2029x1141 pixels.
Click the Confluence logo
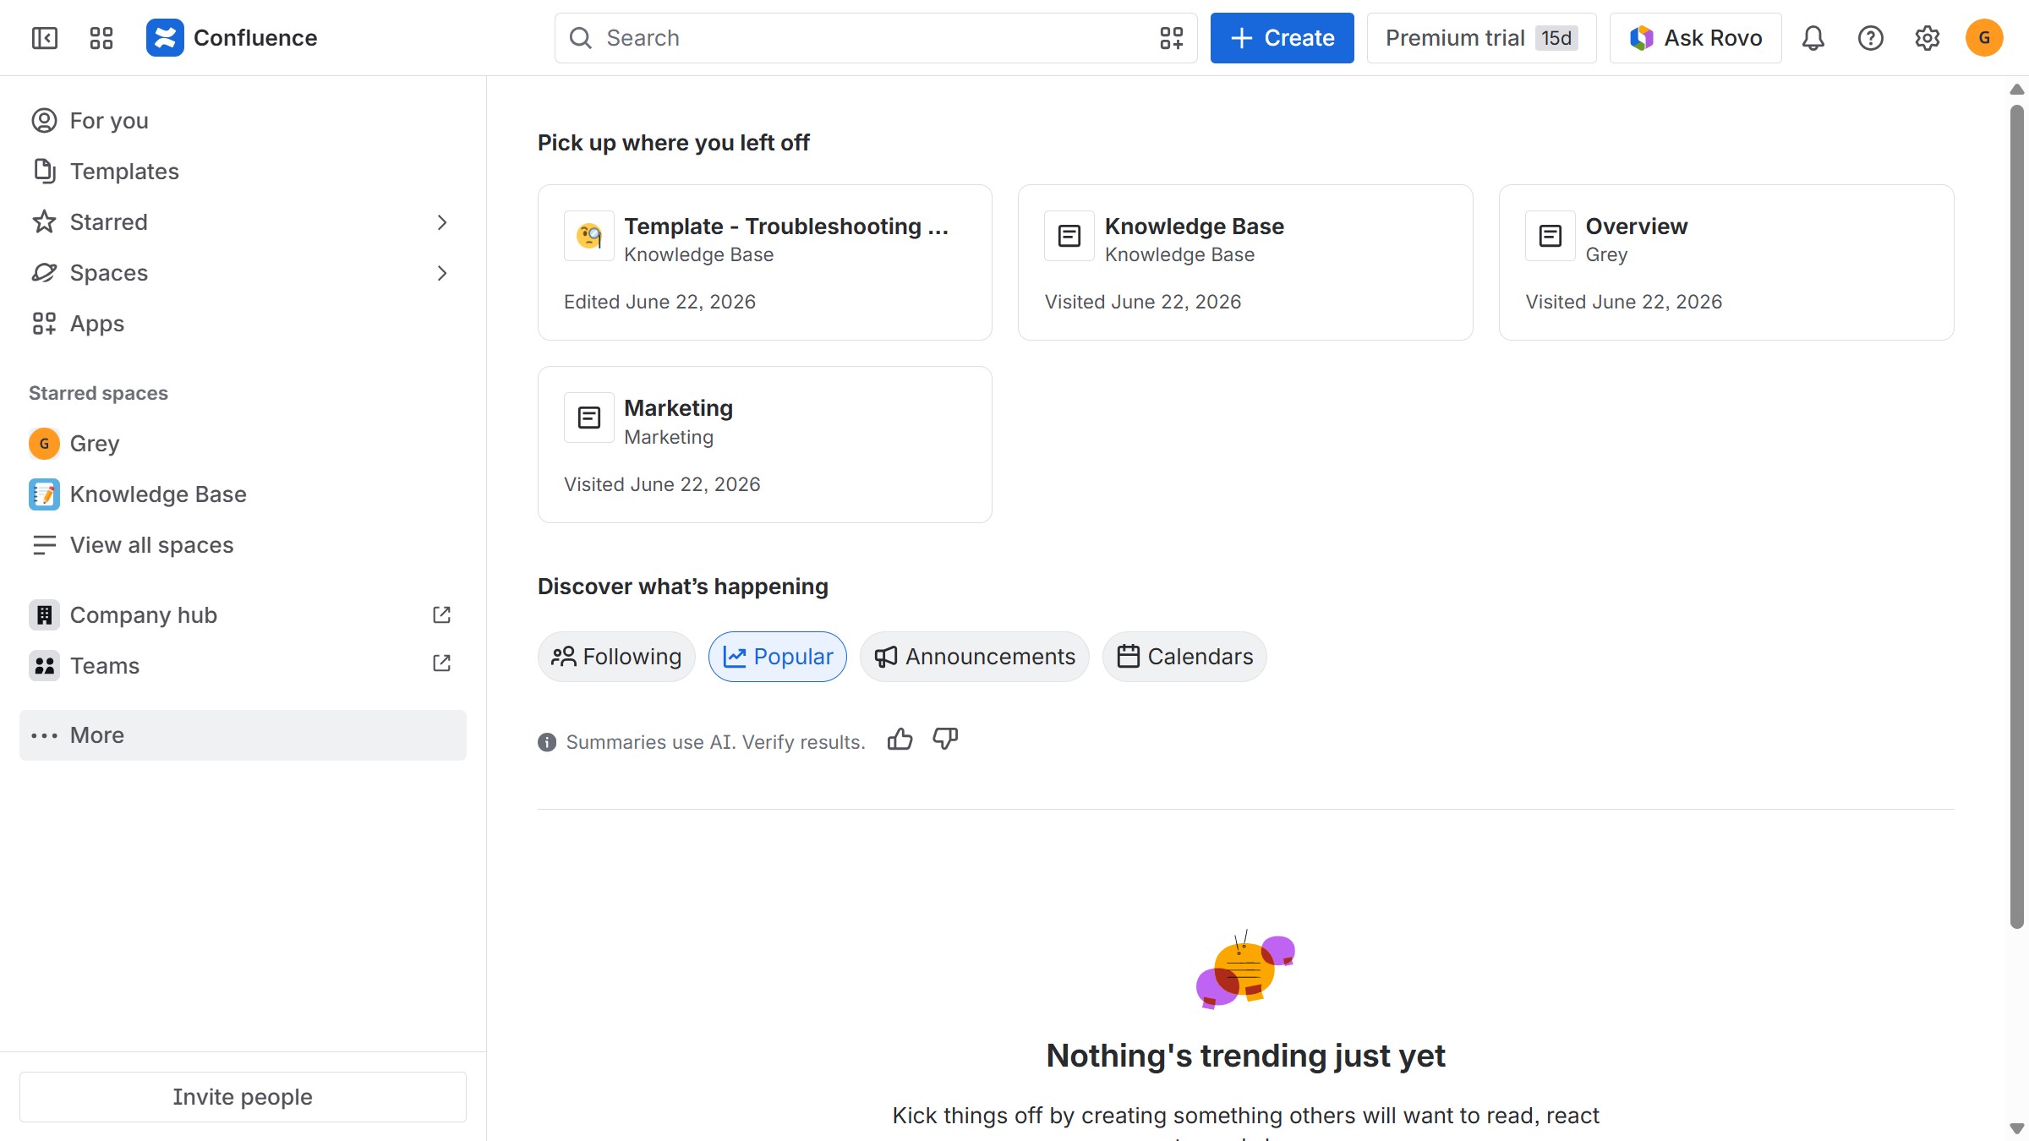pyautogui.click(x=165, y=38)
